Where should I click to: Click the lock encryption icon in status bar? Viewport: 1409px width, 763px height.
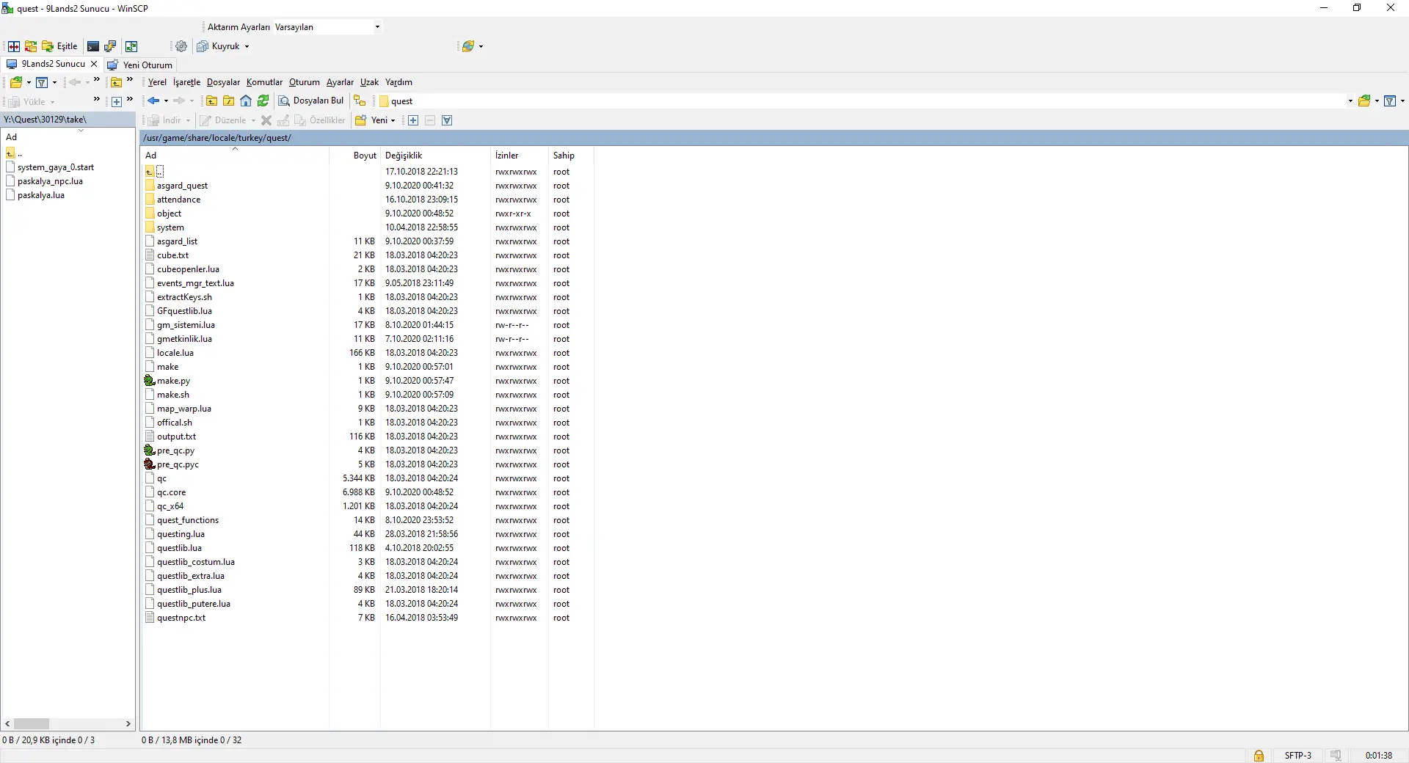(1259, 756)
